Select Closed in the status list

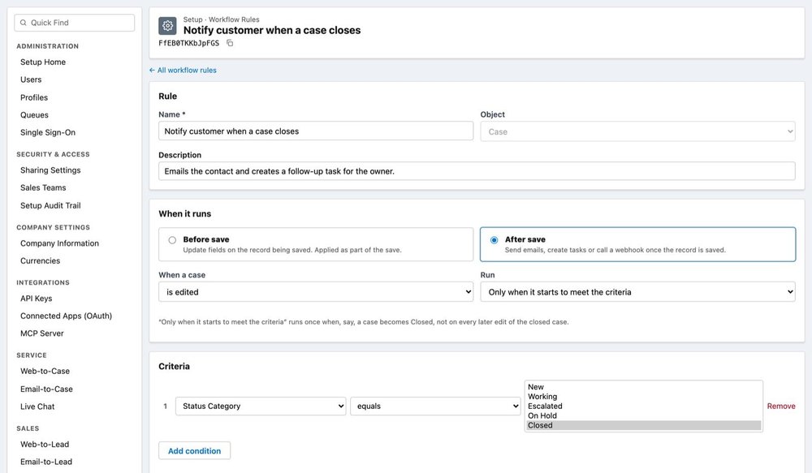[x=644, y=425]
